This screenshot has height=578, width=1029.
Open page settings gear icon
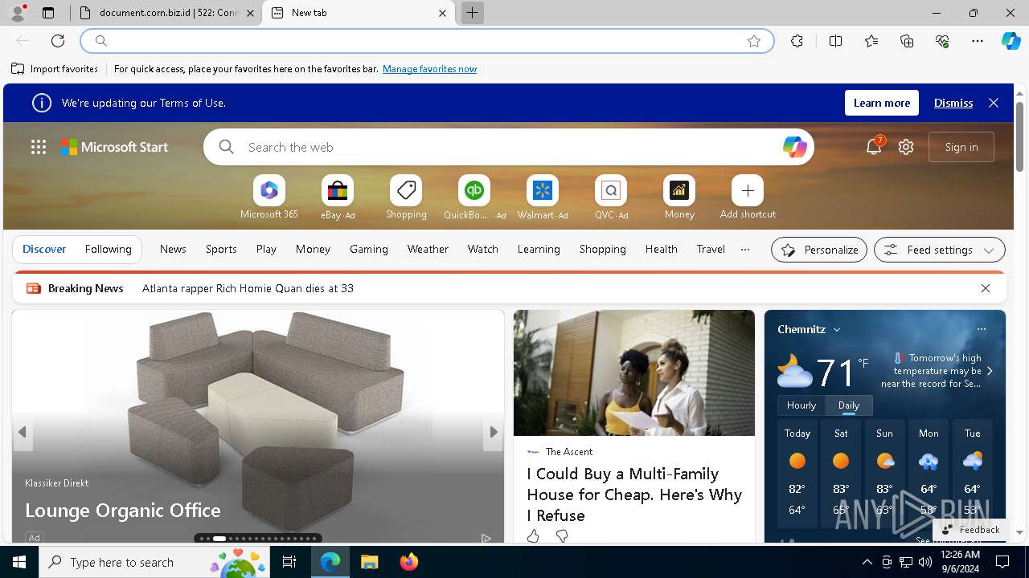click(906, 147)
